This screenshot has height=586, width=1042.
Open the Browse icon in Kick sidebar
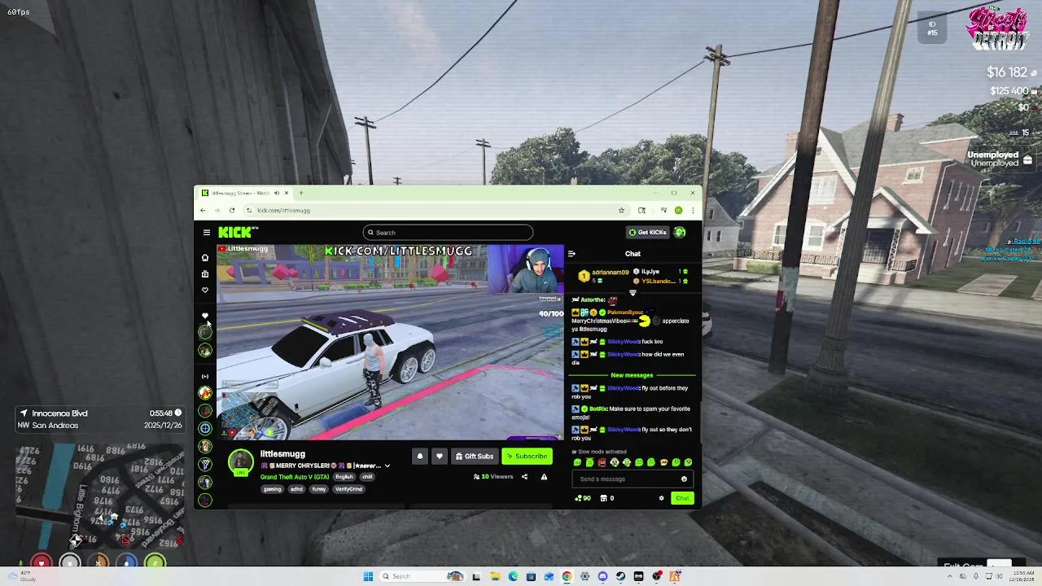205,274
